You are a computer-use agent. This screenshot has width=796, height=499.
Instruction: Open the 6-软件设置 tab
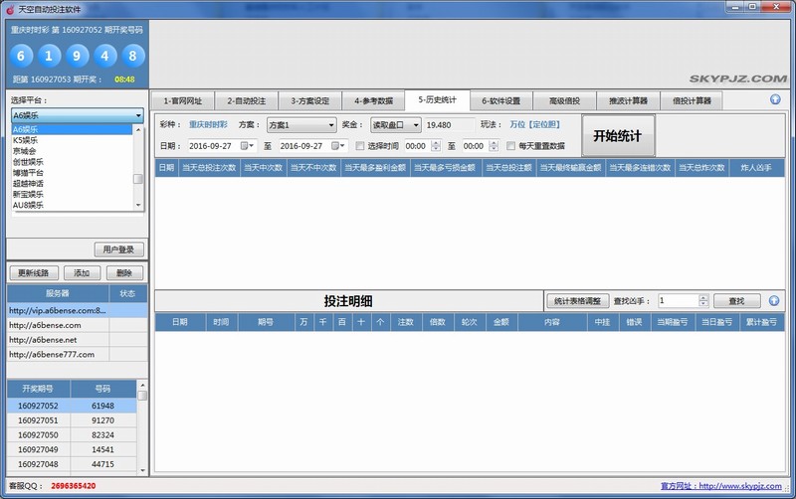(x=500, y=100)
